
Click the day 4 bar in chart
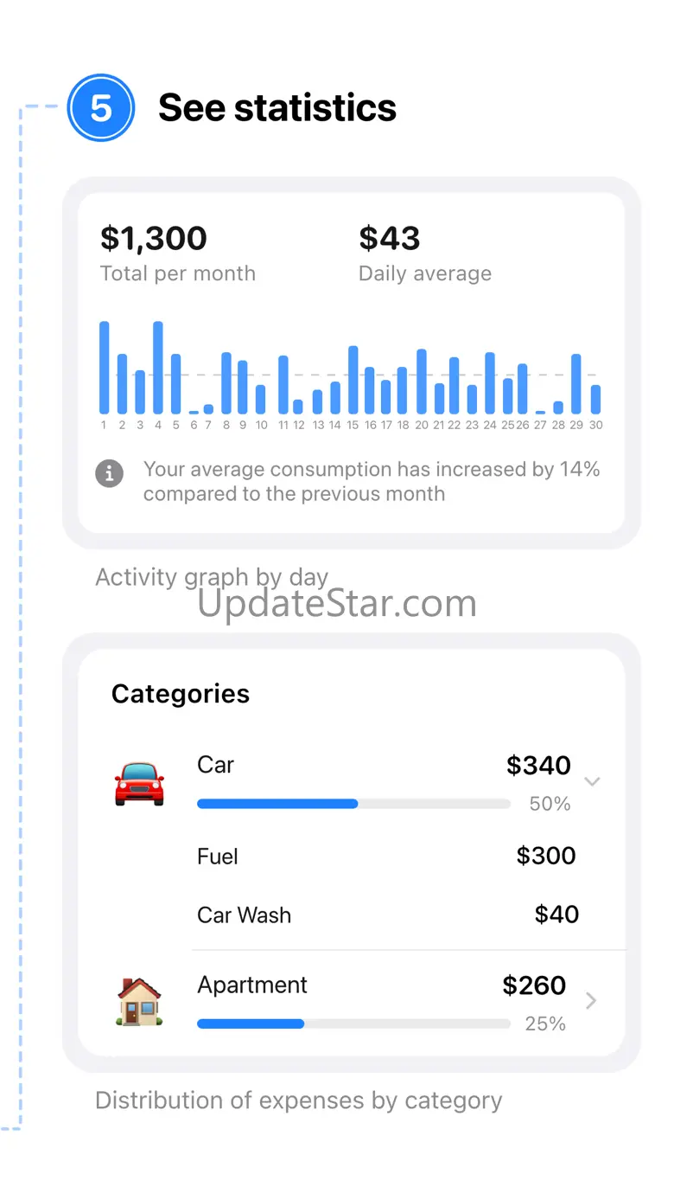coord(158,368)
